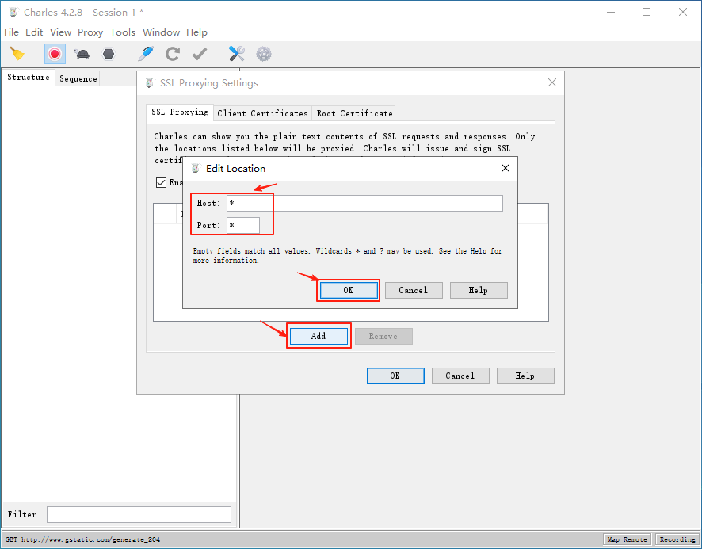This screenshot has width=702, height=549.
Task: Open Help in SSL Proxying Settings
Action: (525, 376)
